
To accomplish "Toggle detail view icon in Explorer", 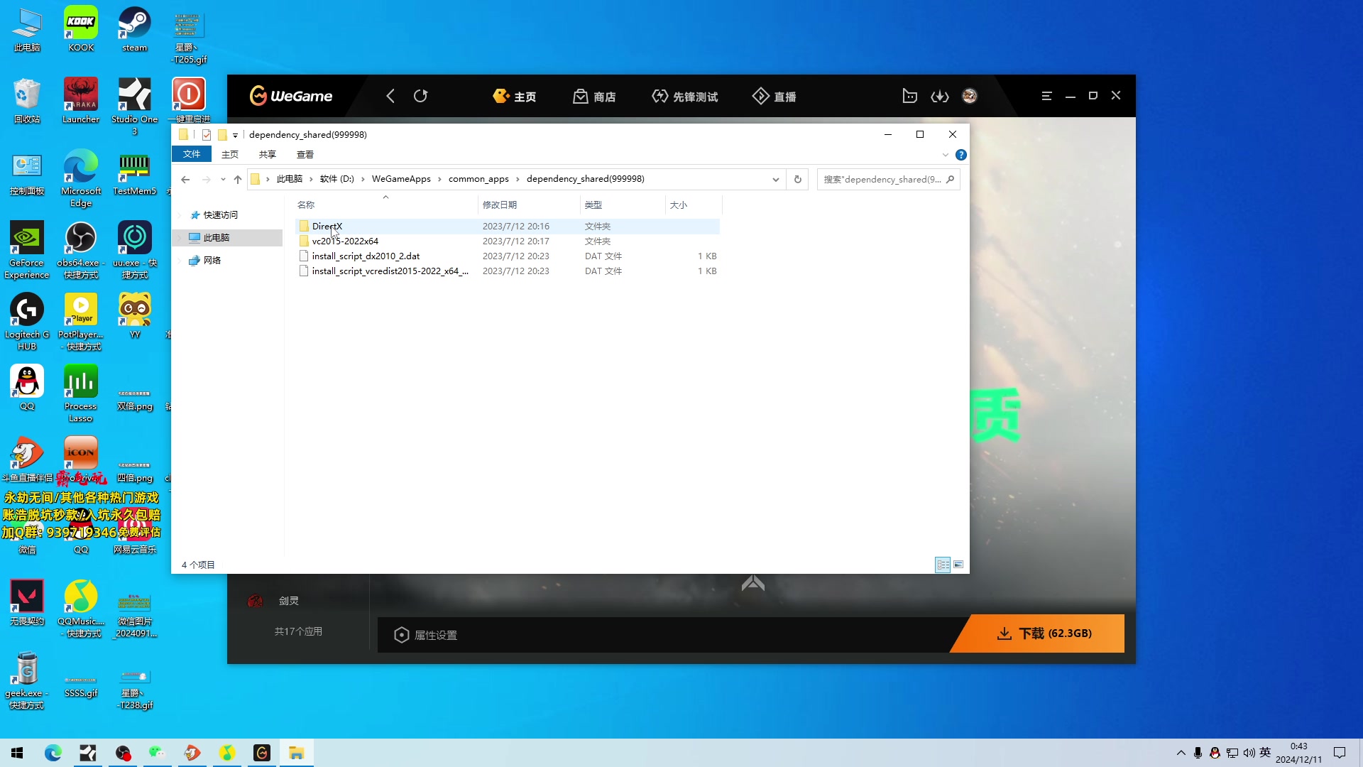I will [943, 564].
